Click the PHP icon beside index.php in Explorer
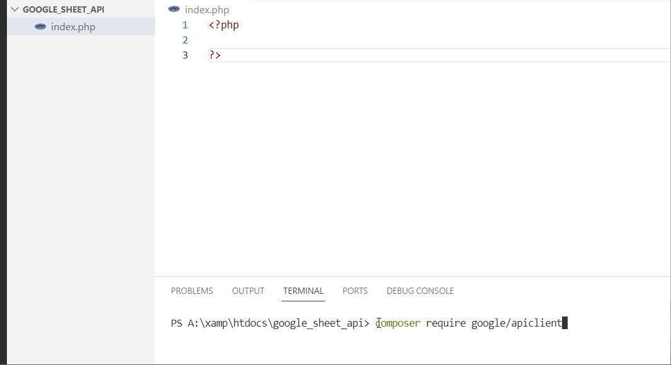This screenshot has width=671, height=365. 40,26
